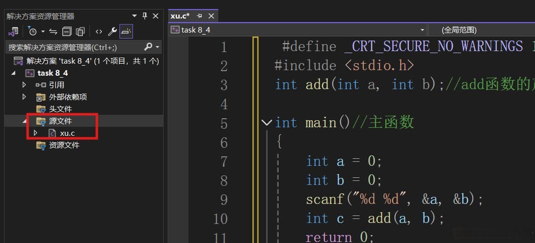Switch to the xu.c* editor tab
This screenshot has height=243, width=535.
180,16
